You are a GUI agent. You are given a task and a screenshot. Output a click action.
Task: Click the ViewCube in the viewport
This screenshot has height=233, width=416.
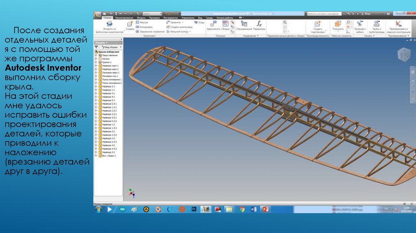point(403,54)
